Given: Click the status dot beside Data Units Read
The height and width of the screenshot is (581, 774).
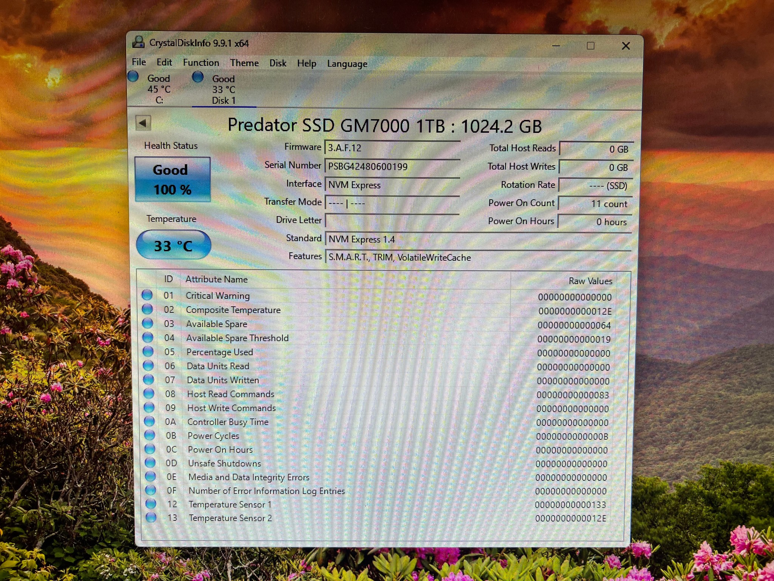Looking at the screenshot, I should pos(149,365).
